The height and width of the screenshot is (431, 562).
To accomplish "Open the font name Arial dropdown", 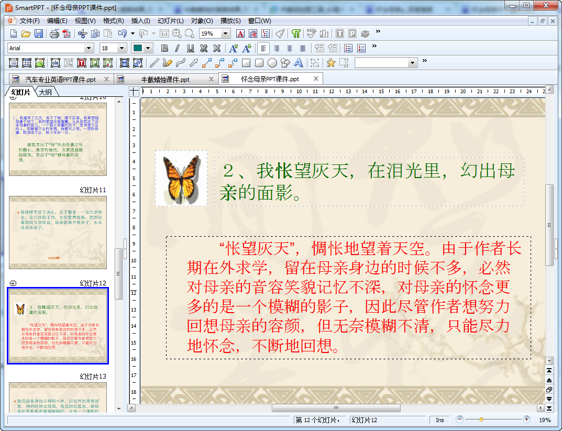I will 89,48.
